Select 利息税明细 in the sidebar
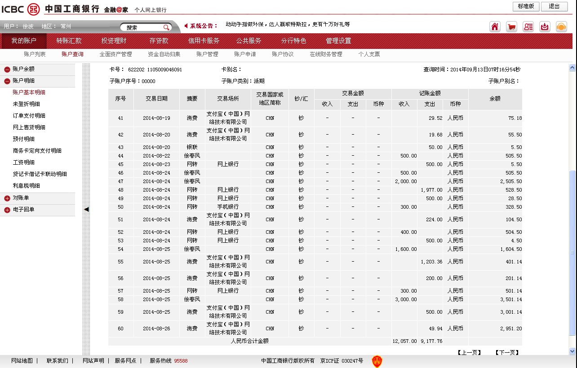 [x=27, y=186]
